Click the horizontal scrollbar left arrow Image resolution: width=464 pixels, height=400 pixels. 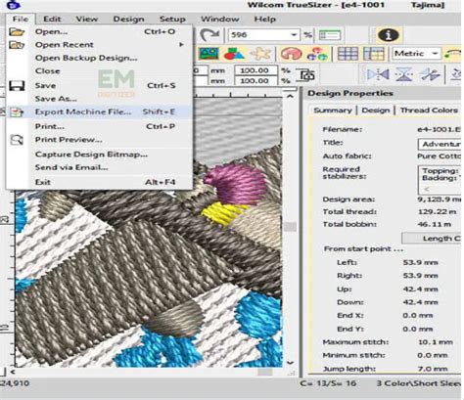pos(13,372)
